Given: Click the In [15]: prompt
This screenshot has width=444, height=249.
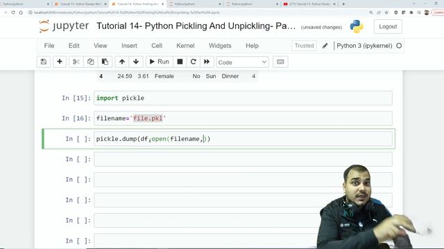Looking at the screenshot, I should (76, 98).
